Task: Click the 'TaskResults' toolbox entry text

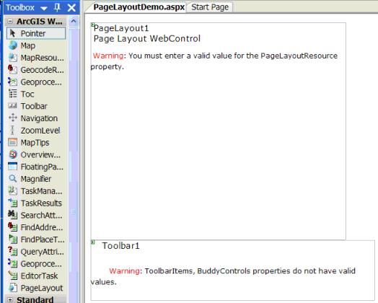Action: 41,203
